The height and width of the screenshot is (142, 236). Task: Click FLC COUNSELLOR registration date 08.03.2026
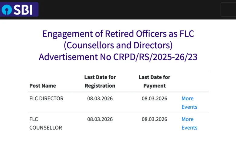tap(100, 119)
